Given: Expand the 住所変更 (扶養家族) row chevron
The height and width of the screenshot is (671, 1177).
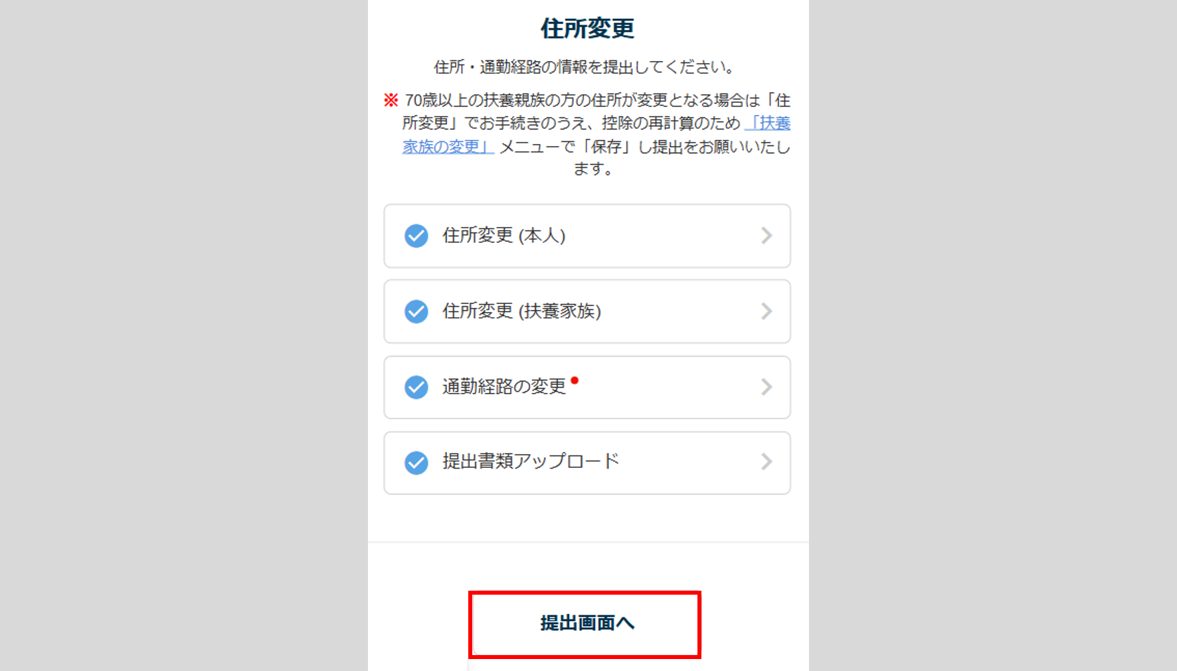Looking at the screenshot, I should click(767, 311).
